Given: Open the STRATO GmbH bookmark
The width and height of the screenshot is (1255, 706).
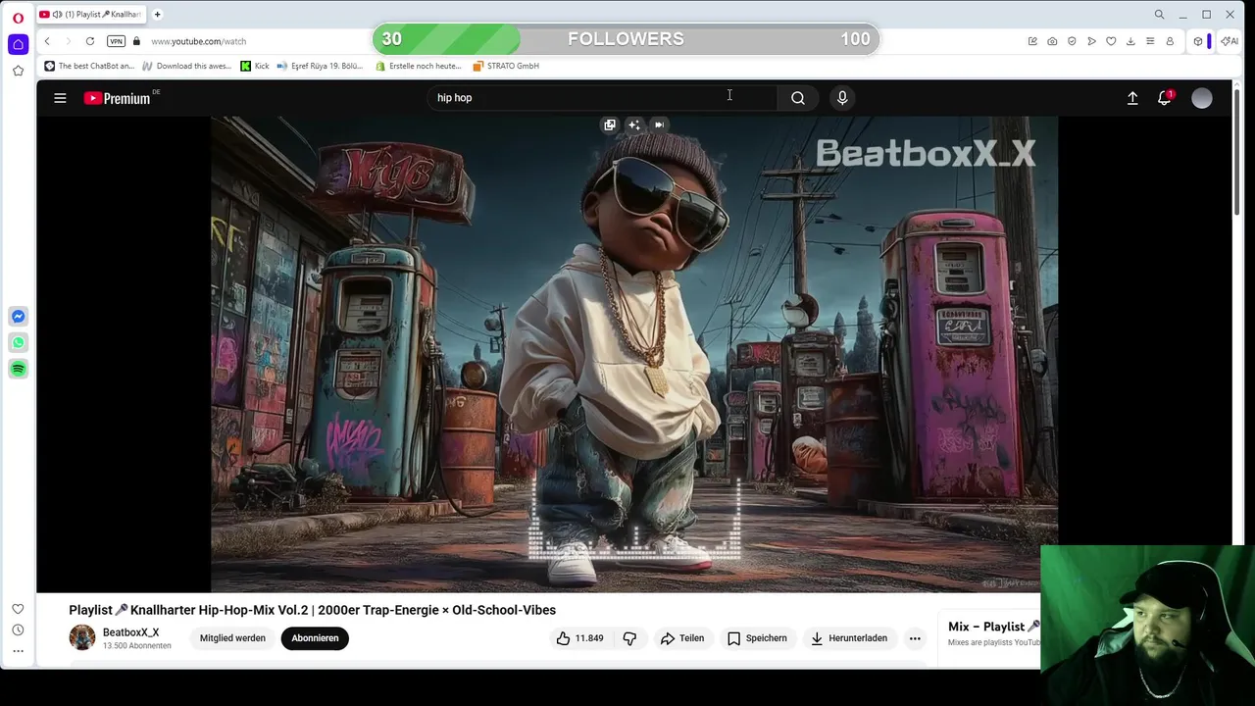Looking at the screenshot, I should (x=506, y=66).
